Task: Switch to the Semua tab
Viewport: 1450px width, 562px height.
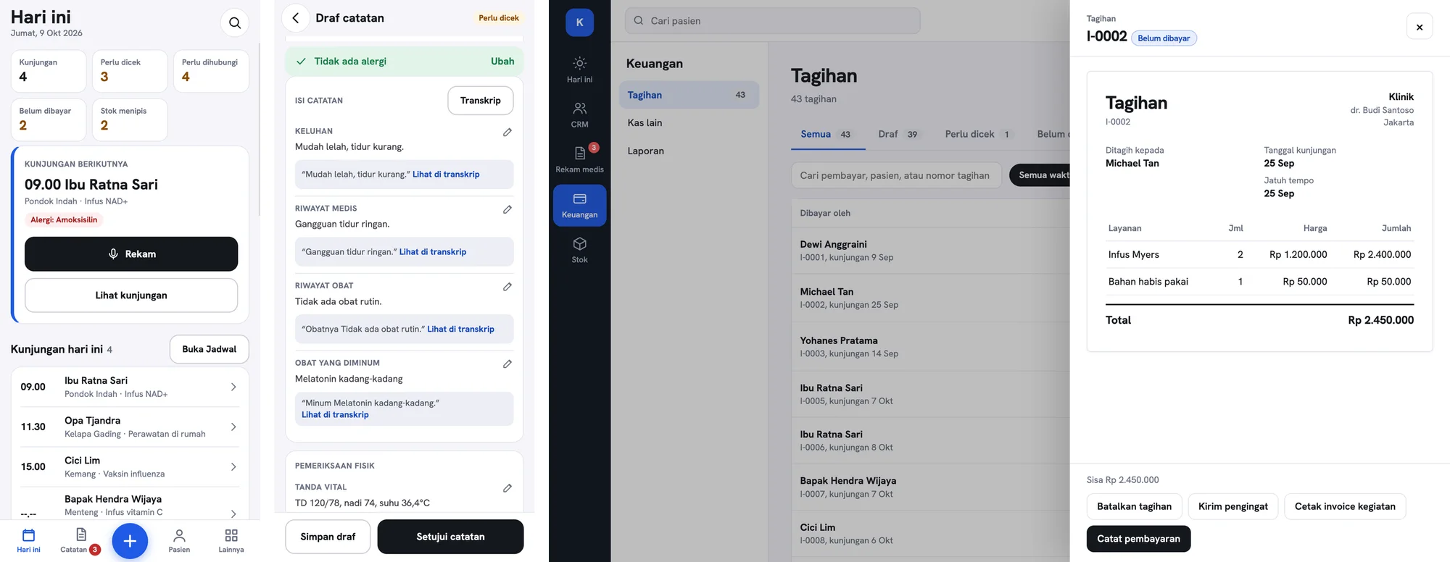Action: point(827,134)
